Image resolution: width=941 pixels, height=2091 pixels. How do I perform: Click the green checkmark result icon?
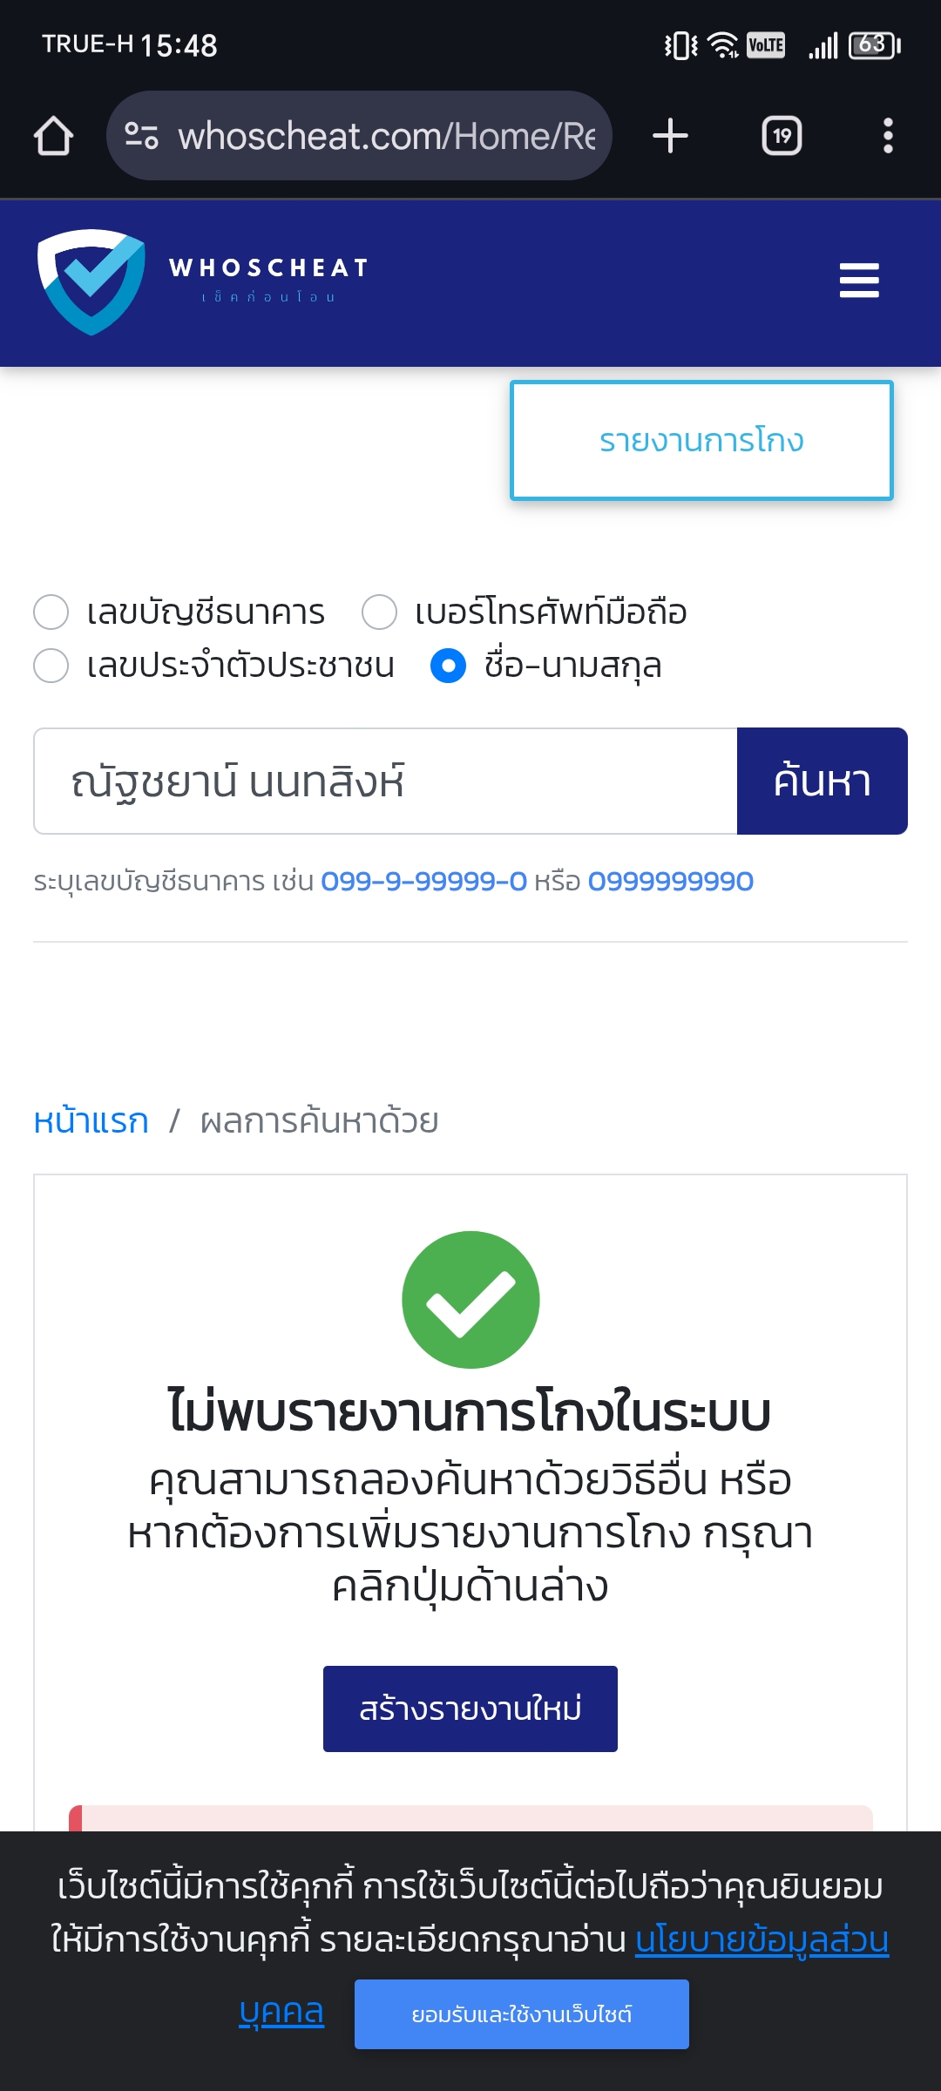(470, 1299)
